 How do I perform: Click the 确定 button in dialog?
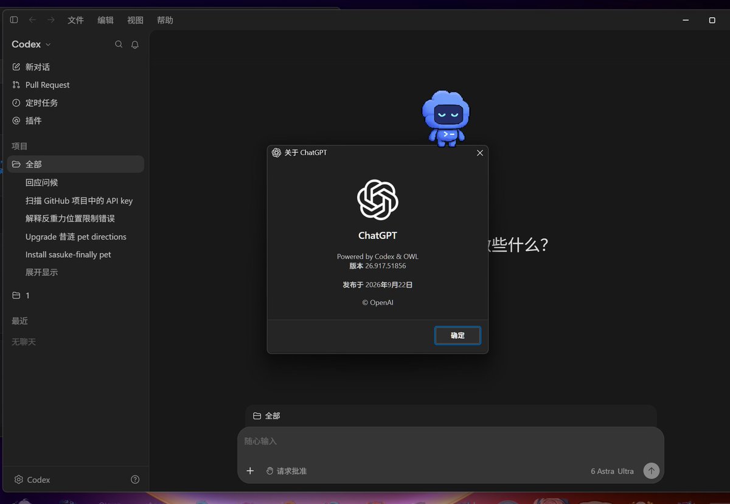tap(457, 336)
